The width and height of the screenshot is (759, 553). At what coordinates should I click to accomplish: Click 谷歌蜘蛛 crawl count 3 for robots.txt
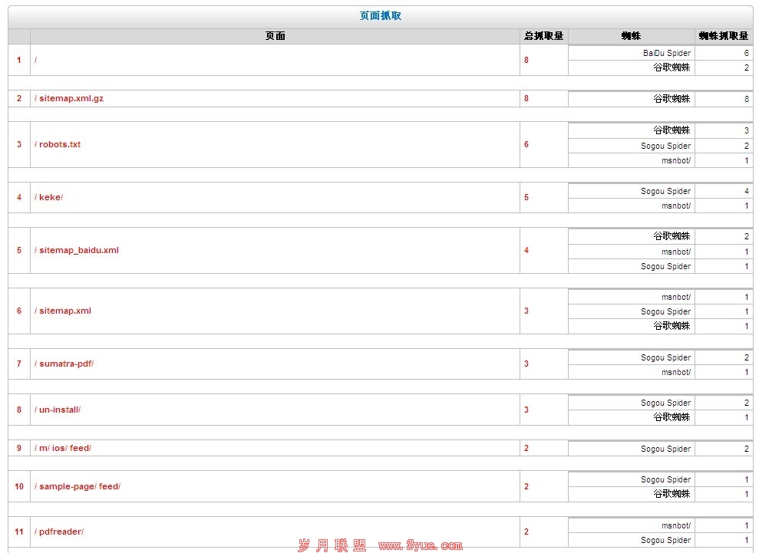pos(747,130)
